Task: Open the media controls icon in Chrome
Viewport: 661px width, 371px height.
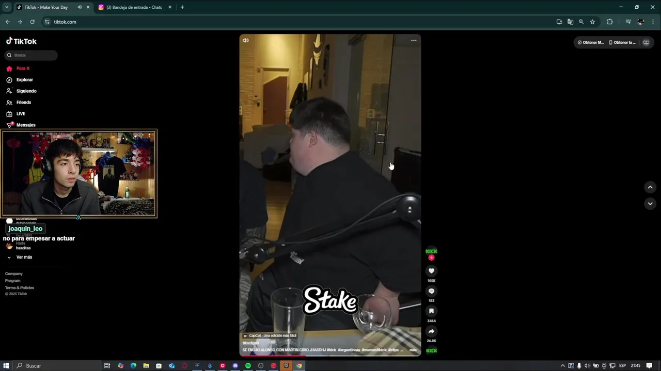Action: pyautogui.click(x=628, y=22)
